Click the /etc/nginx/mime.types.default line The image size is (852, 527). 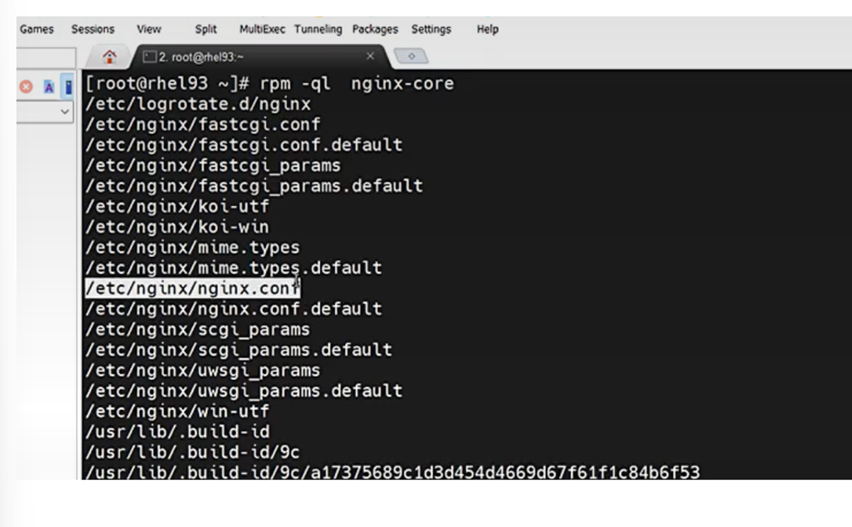click(234, 269)
